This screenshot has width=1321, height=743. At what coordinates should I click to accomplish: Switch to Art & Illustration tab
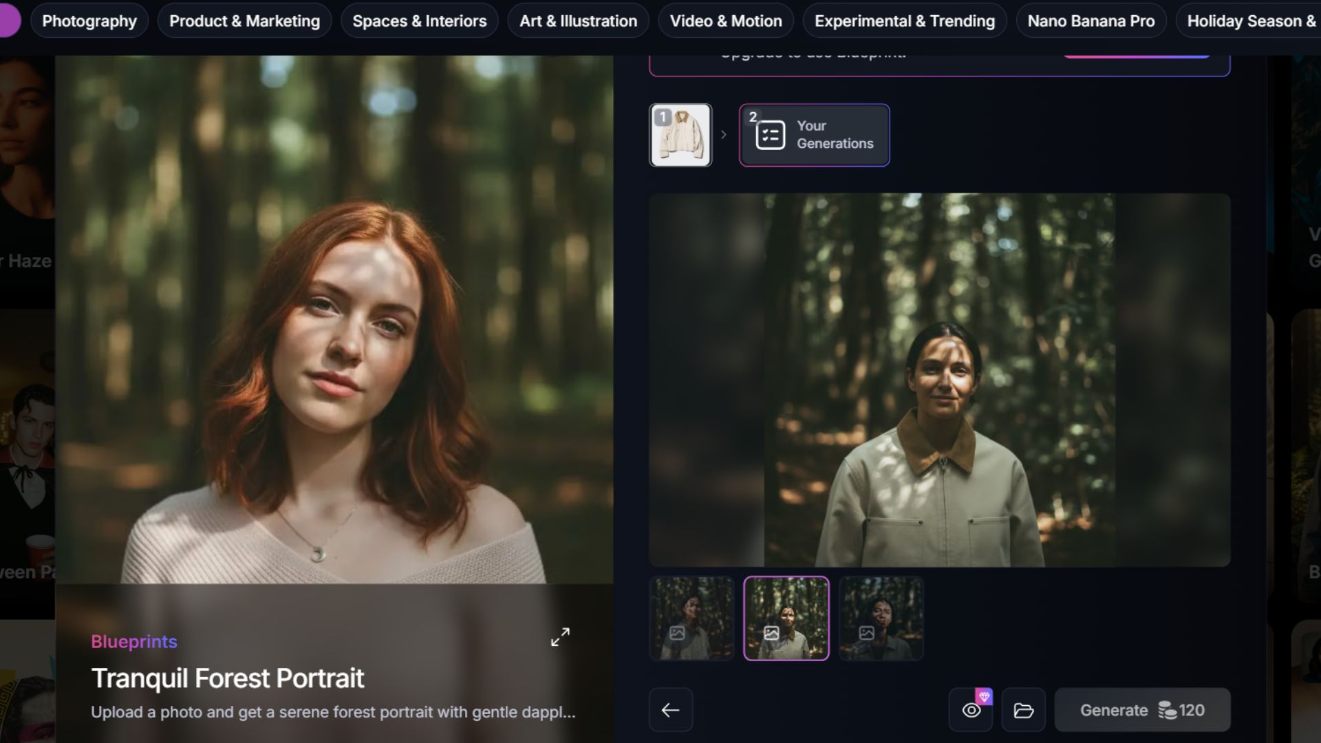[x=578, y=21]
